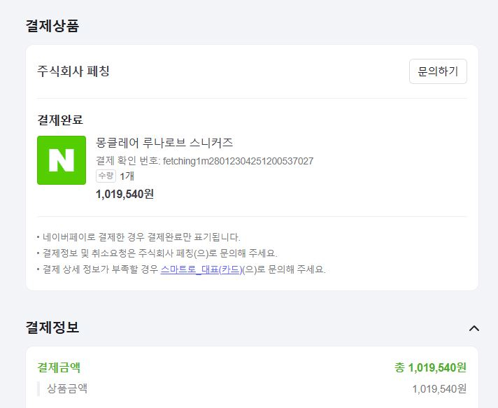The width and height of the screenshot is (498, 408).
Task: Click the 결제 상세 정보가 부족할 경우 text
Action: (100, 269)
